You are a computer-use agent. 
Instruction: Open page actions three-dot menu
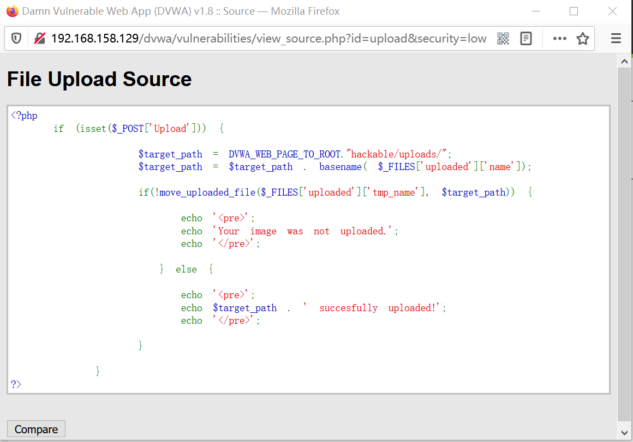[x=559, y=39]
